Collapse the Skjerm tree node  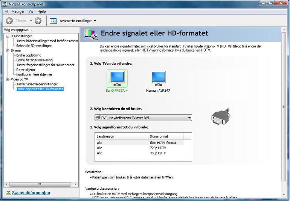tap(8, 51)
